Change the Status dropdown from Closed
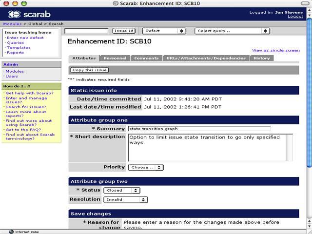 (x=121, y=190)
